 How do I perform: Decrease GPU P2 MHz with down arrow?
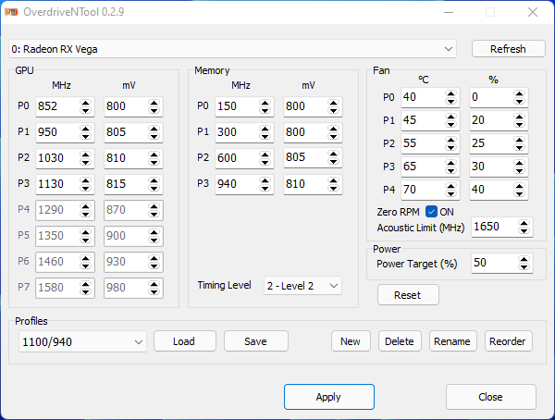click(x=86, y=162)
